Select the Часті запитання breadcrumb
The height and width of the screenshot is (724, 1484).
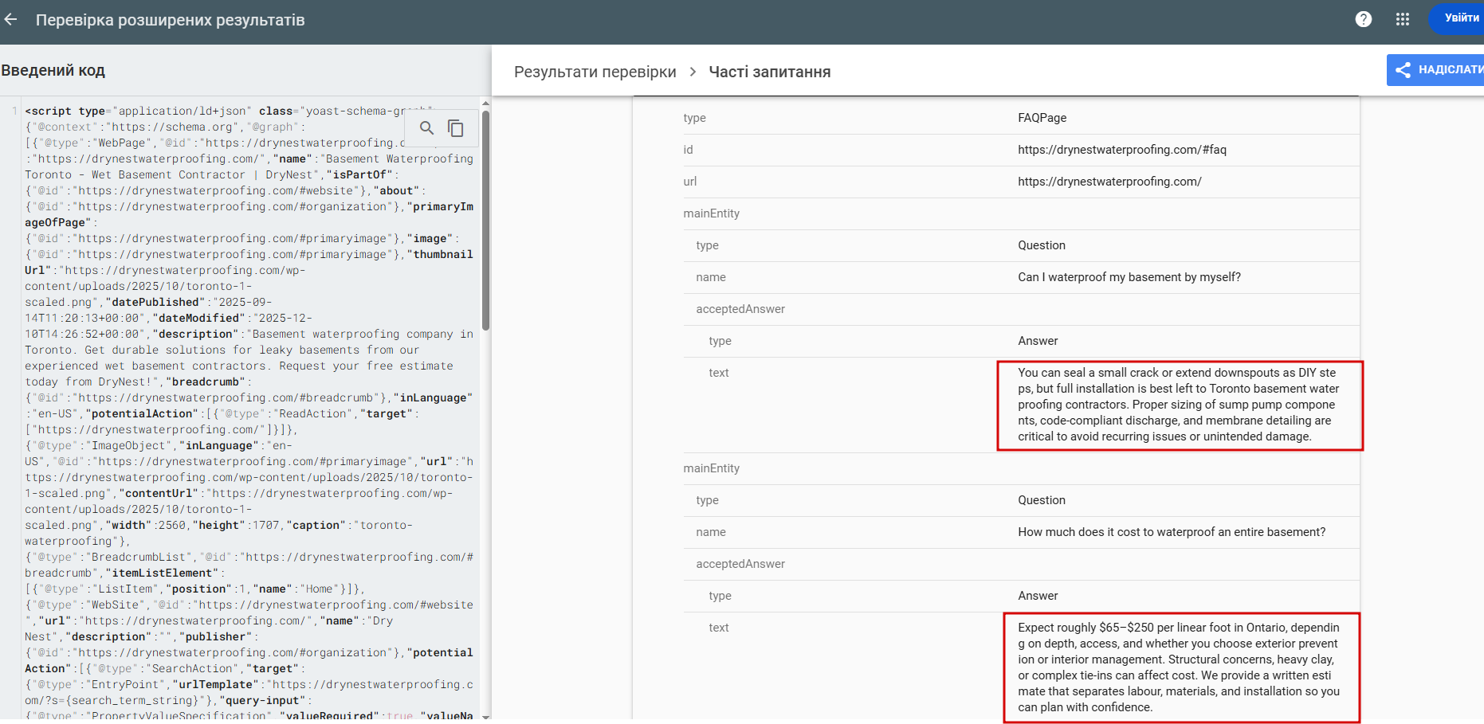[x=769, y=72]
